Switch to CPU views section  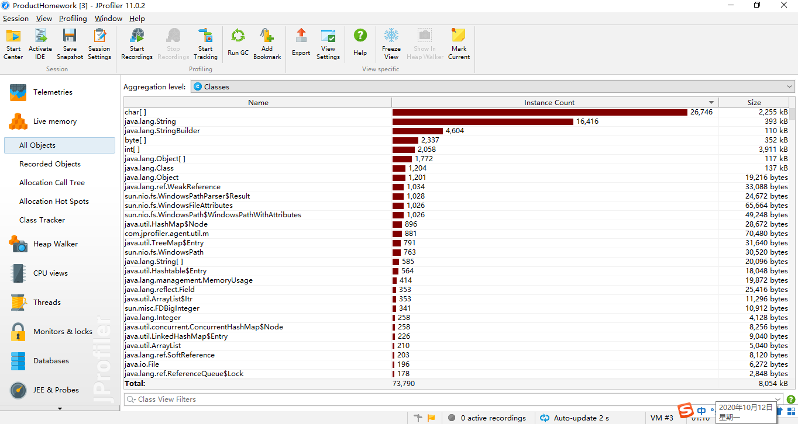pos(60,273)
